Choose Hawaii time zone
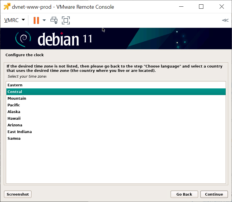 click(14, 119)
